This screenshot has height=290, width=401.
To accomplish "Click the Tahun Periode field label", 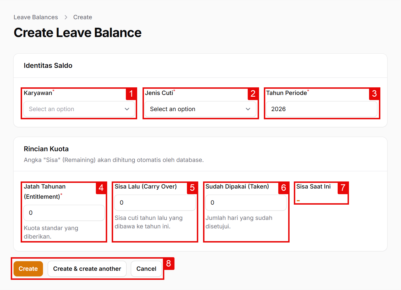I will click(x=286, y=93).
